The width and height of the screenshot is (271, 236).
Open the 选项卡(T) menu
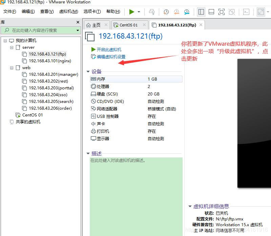pyautogui.click(x=92, y=12)
